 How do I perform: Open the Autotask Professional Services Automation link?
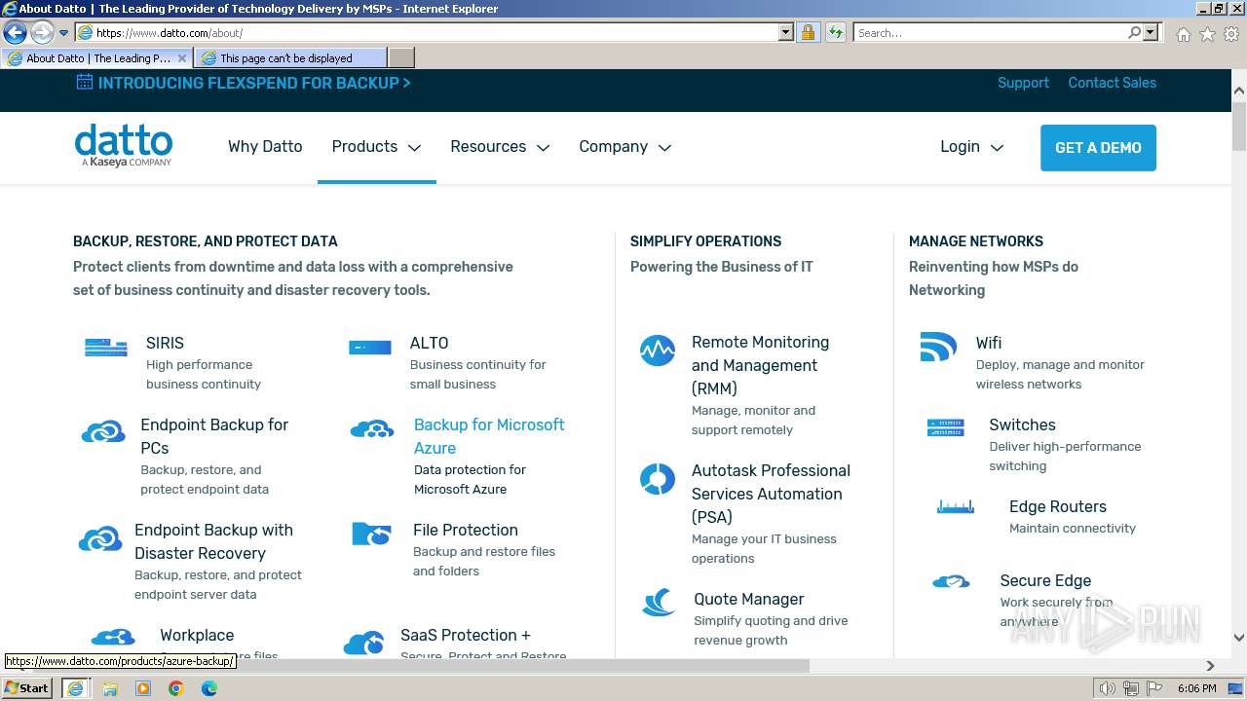click(771, 494)
